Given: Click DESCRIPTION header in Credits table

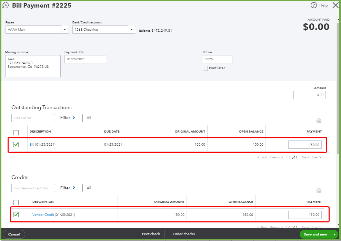Looking at the screenshot, I should (x=43, y=202).
